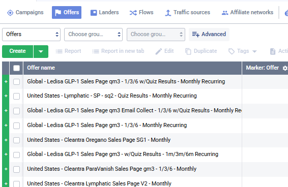Expand the Cleantra ParaVanish row plus icon
Image resolution: width=288 pixels, height=187 pixels.
[6, 169]
